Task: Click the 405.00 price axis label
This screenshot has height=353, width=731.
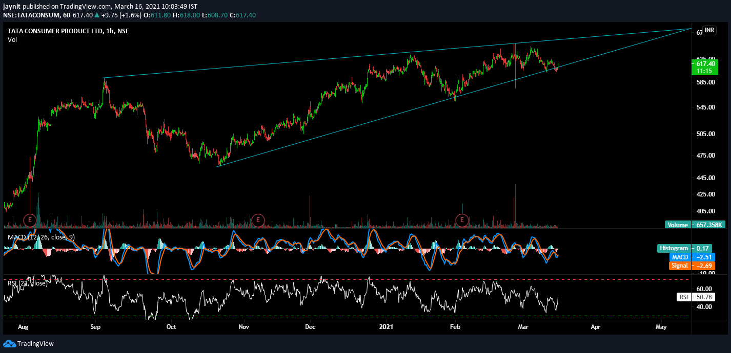Action: pyautogui.click(x=705, y=211)
